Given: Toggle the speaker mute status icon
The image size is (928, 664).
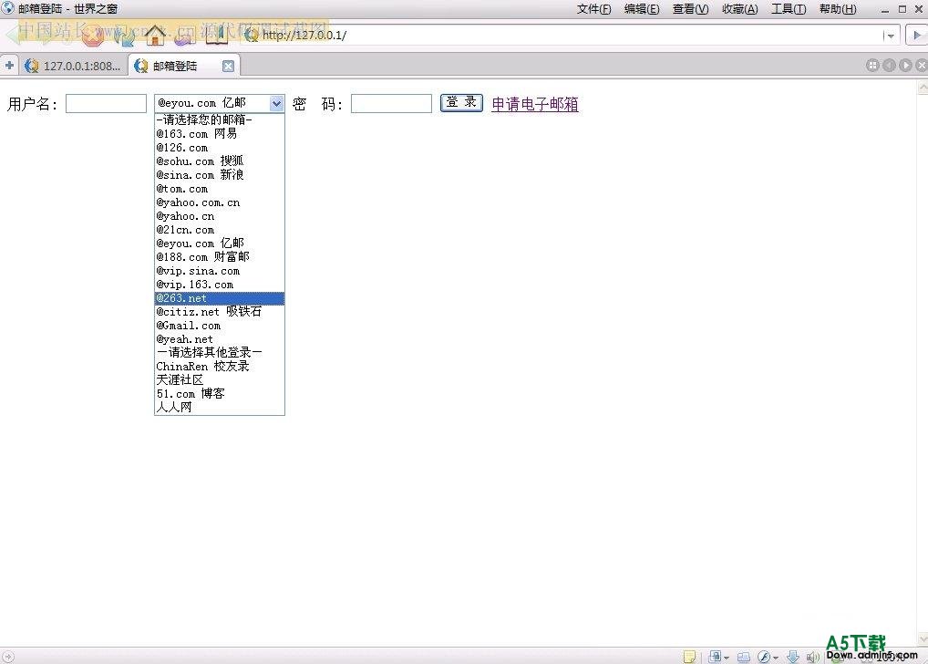Looking at the screenshot, I should coord(813,657).
